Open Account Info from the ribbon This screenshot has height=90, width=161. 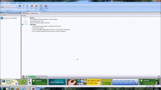(x=36, y=7)
